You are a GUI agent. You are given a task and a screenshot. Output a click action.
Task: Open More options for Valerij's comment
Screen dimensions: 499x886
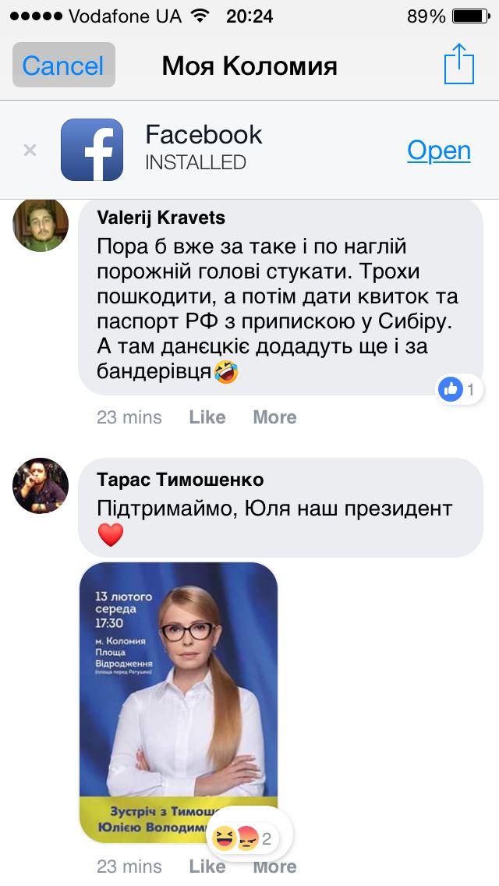point(274,416)
